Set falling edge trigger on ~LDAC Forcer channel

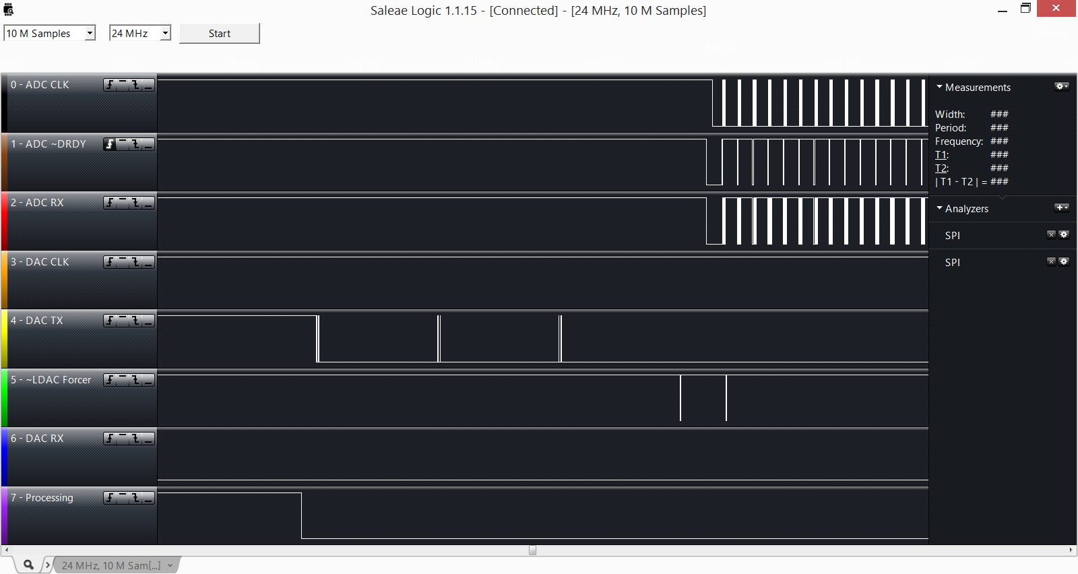click(x=135, y=380)
